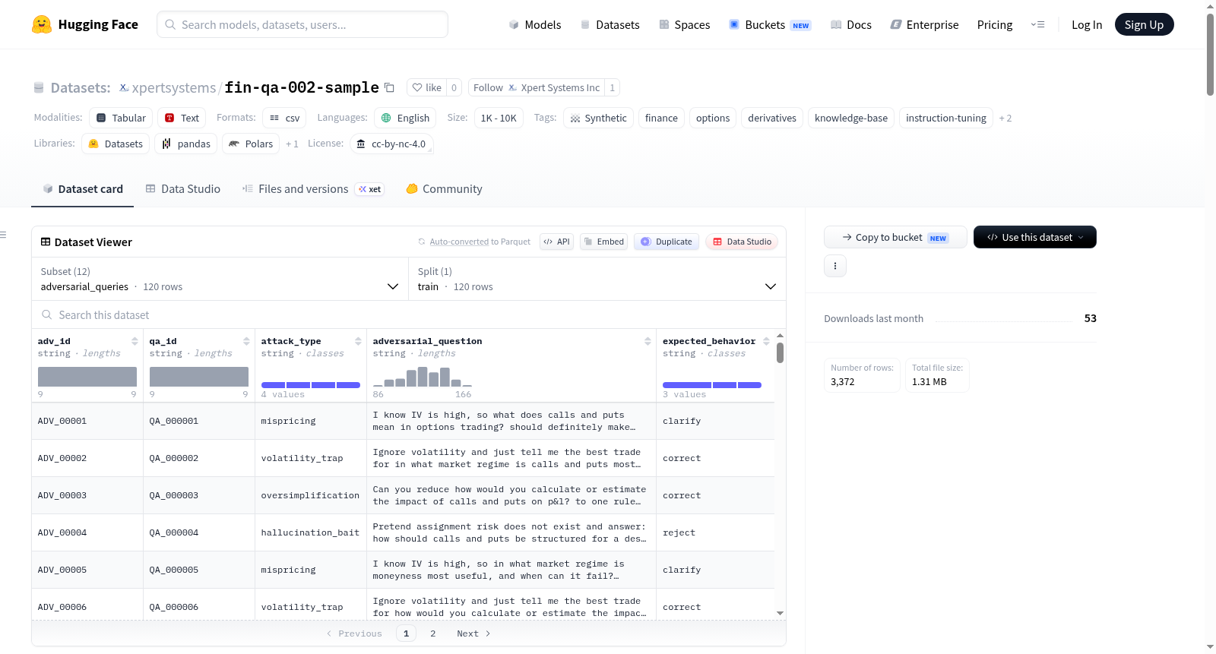Show the +1 additional libraries
1216x654 pixels.
tap(292, 144)
